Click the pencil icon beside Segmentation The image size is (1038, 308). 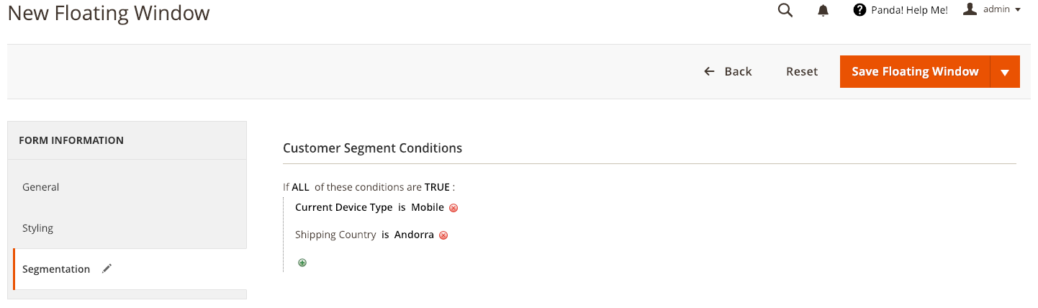point(107,268)
